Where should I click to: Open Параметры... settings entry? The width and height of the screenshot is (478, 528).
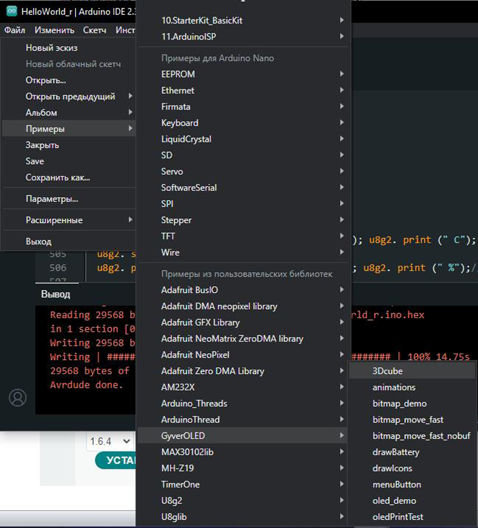click(69, 198)
